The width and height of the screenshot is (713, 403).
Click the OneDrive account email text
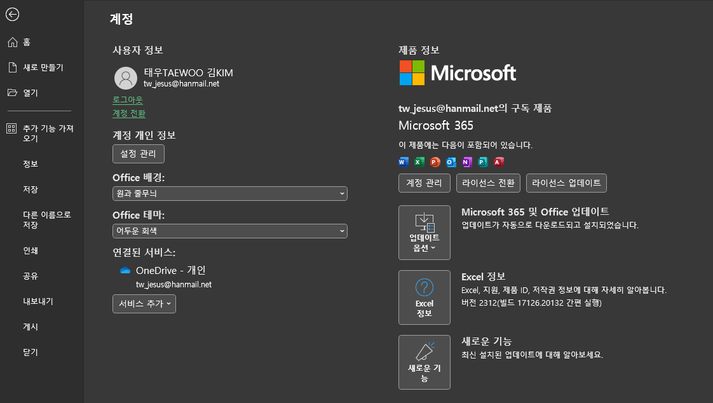[x=173, y=285]
